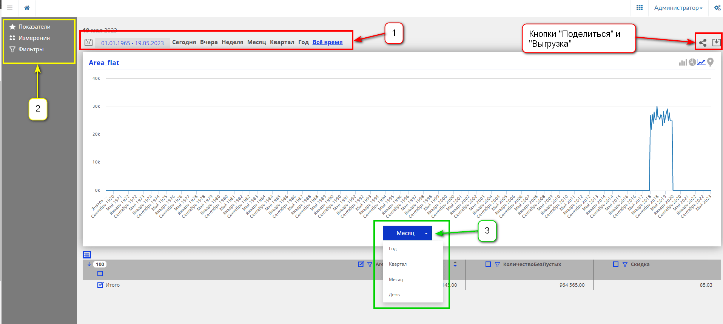Click the dots icon next to Измерения

click(12, 38)
